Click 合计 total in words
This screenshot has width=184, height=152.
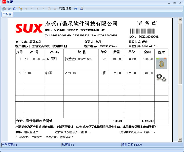pos(34,121)
